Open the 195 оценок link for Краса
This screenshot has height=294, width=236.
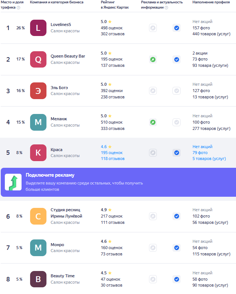coord(112,153)
